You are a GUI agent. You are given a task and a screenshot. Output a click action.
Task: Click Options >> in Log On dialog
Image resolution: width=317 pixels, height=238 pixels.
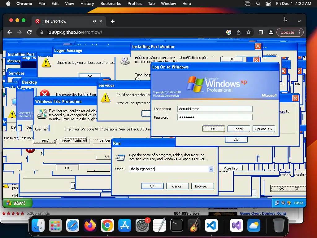click(264, 129)
